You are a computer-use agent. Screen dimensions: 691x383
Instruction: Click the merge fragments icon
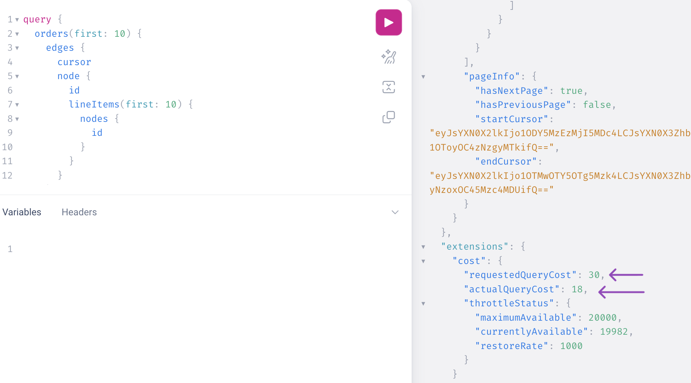point(388,87)
